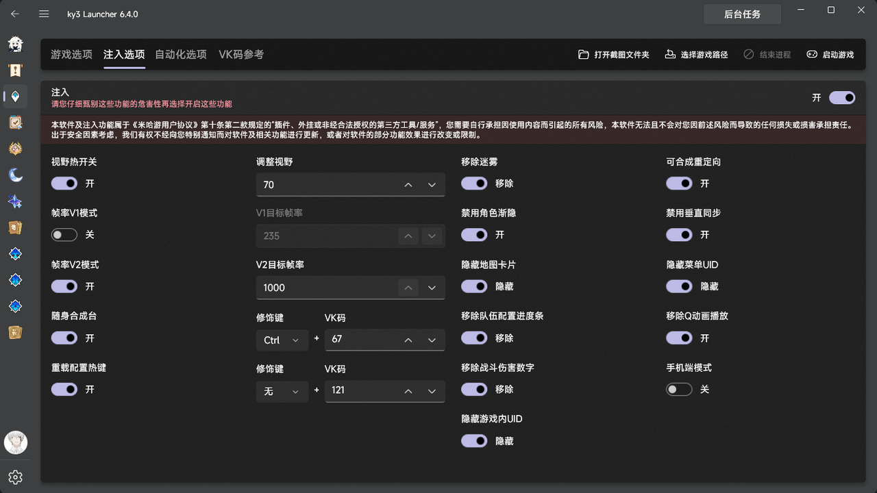Open the hamburger menu icon
Viewport: 877px width, 493px height.
click(43, 14)
